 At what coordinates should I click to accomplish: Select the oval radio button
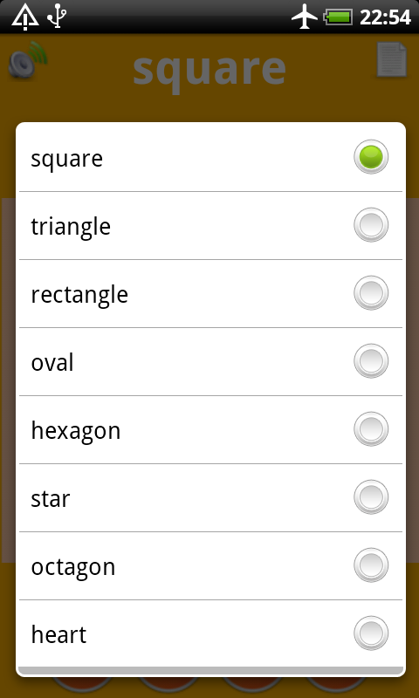(371, 361)
